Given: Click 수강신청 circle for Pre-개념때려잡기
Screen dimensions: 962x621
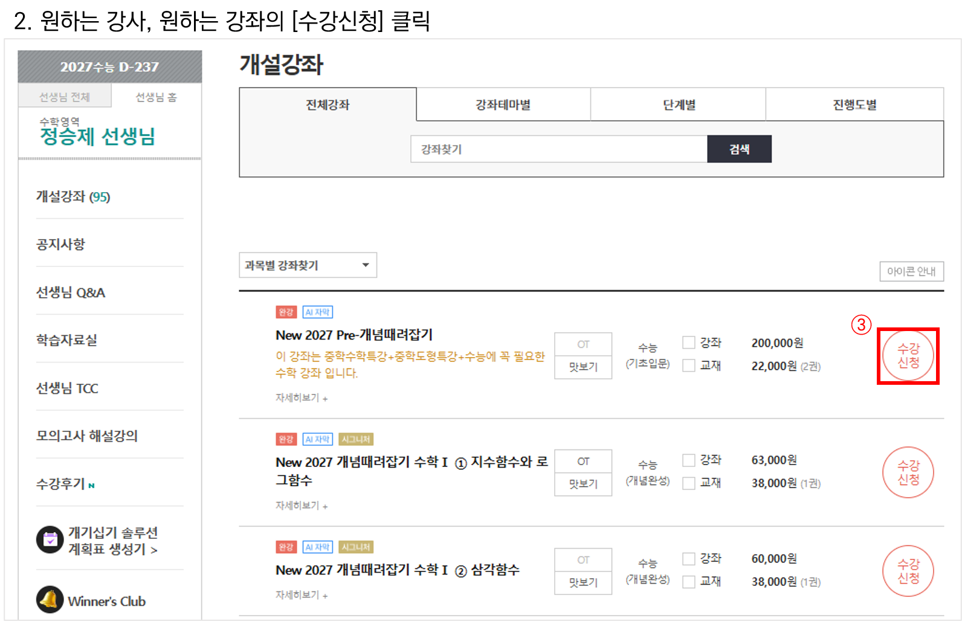Looking at the screenshot, I should (908, 356).
